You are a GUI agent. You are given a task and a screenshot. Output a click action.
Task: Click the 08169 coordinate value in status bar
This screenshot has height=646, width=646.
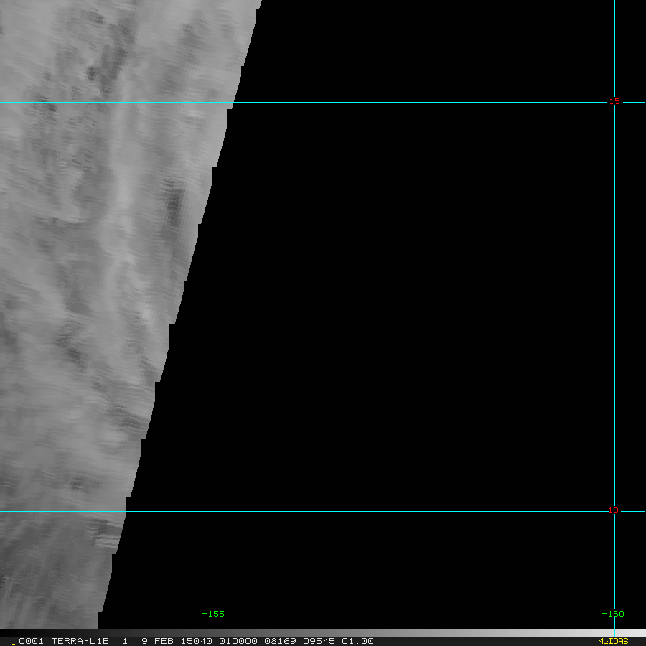[279, 641]
